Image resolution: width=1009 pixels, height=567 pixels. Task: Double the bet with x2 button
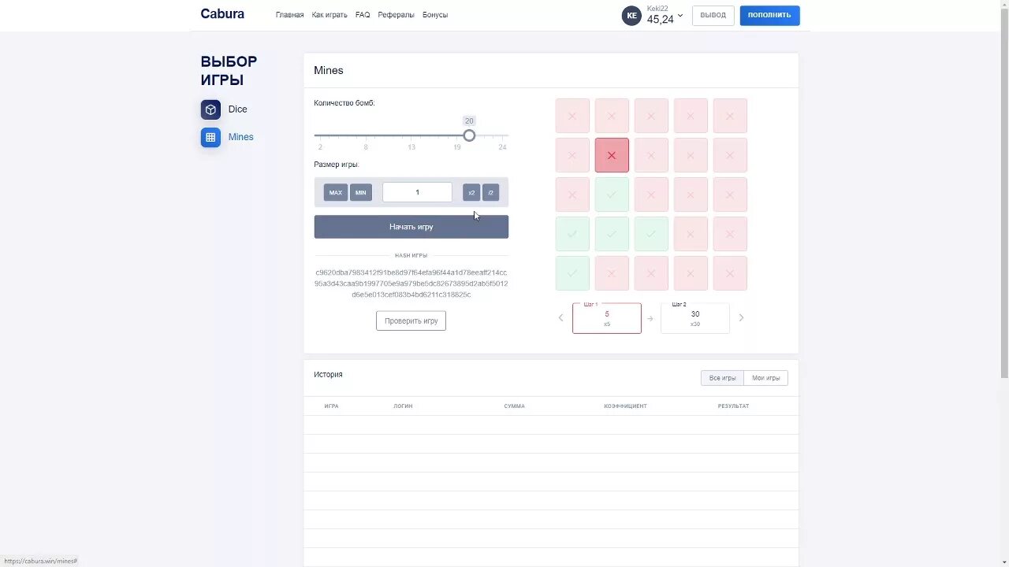tap(471, 192)
